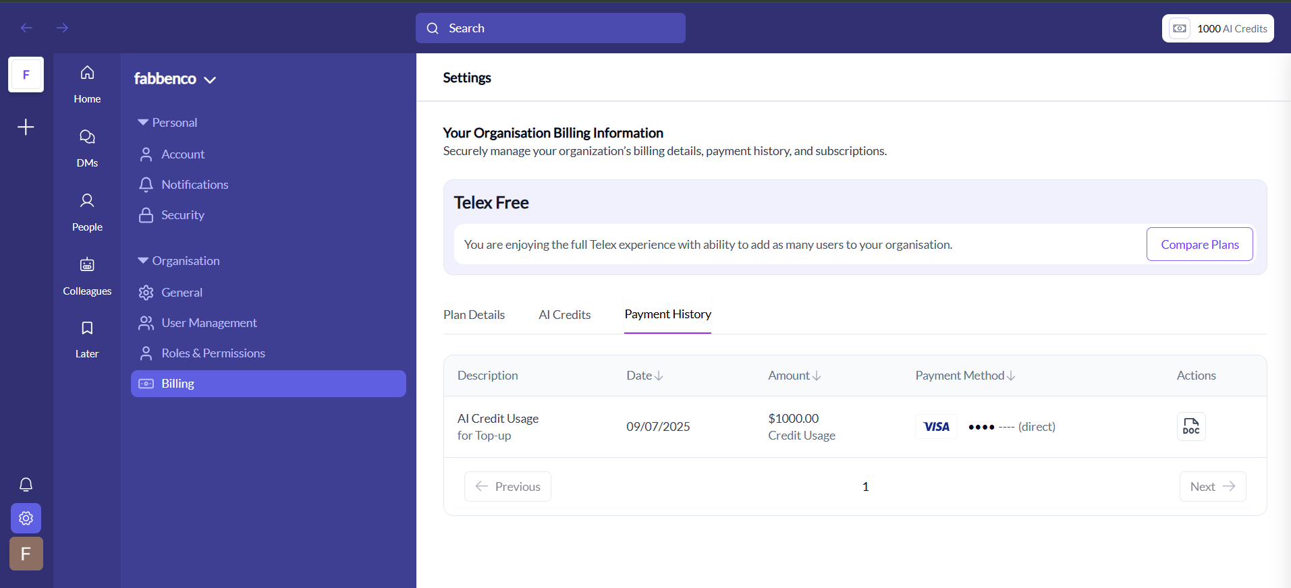Download the invoice DOC for AI Credit Usage

point(1191,426)
